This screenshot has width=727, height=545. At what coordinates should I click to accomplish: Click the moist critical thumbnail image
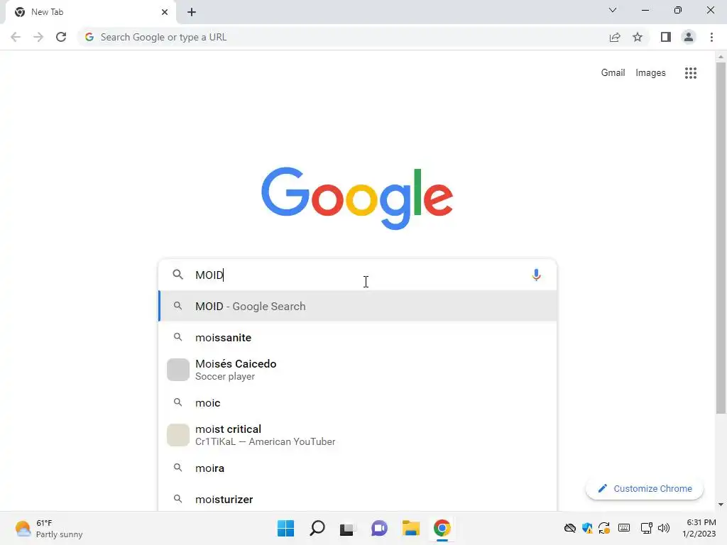click(x=178, y=435)
